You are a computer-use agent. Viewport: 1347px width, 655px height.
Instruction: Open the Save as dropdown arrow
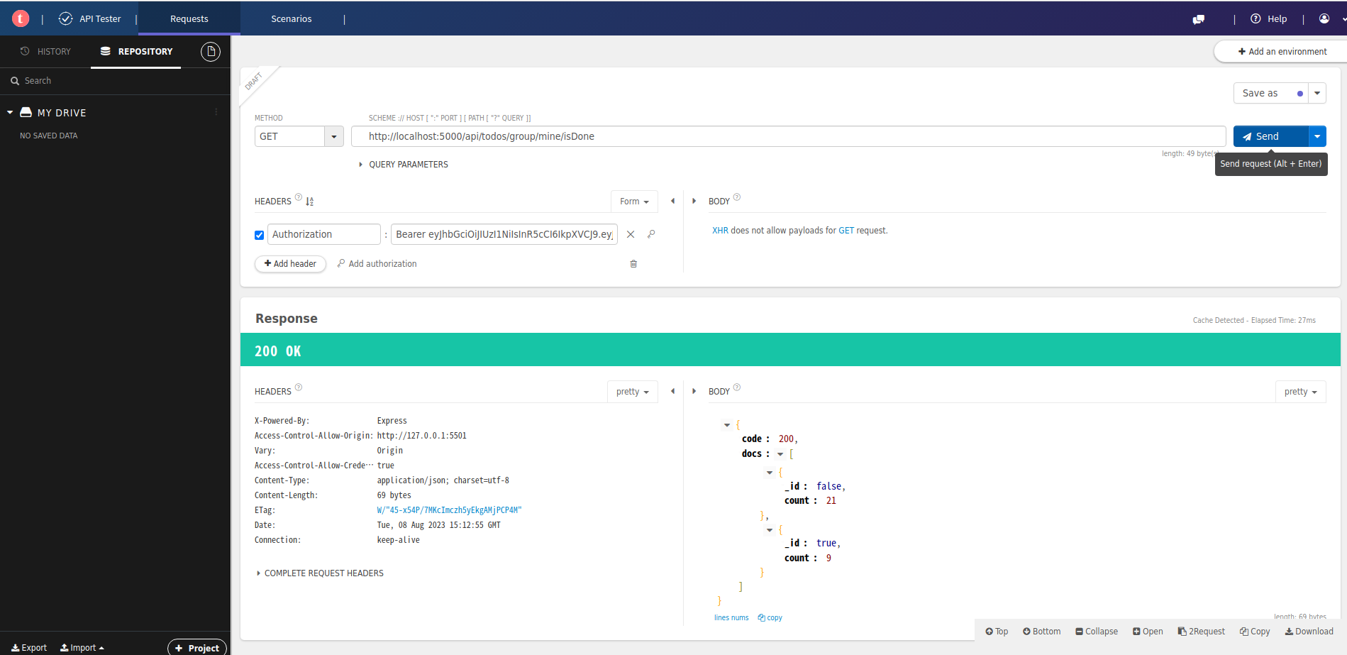[1317, 93]
